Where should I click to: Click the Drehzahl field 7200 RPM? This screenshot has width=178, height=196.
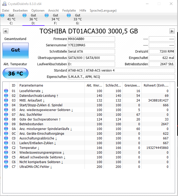[x=162, y=52]
